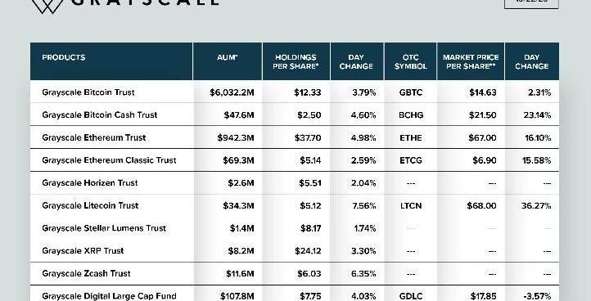This screenshot has width=591, height=301.
Task: Open Grayscale Ethereum Classic Trust
Action: pyautogui.click(x=109, y=160)
